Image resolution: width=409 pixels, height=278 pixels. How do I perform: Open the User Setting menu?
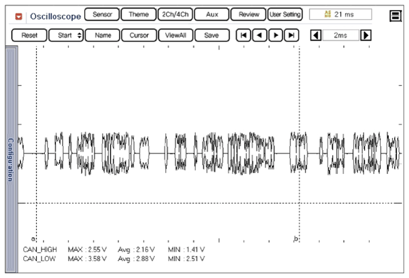click(284, 14)
